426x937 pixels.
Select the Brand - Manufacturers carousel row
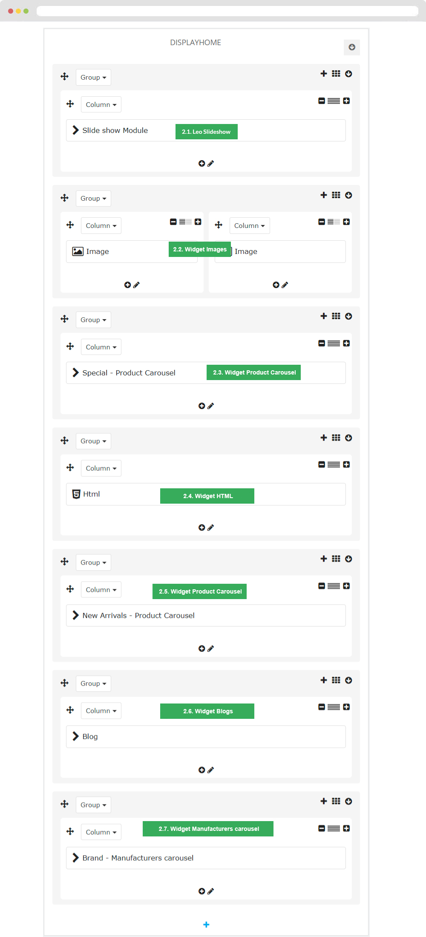(206, 858)
